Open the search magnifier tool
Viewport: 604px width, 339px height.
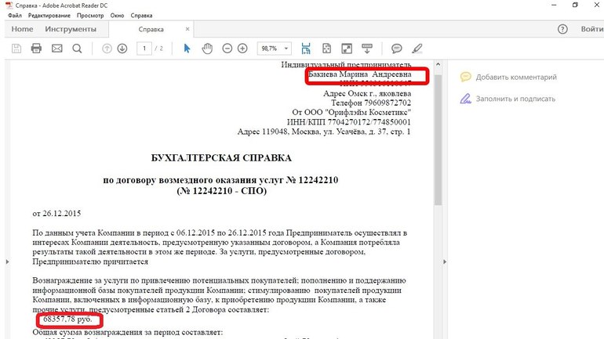[77, 49]
